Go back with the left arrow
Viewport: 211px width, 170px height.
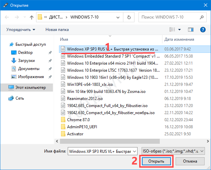pos(7,17)
